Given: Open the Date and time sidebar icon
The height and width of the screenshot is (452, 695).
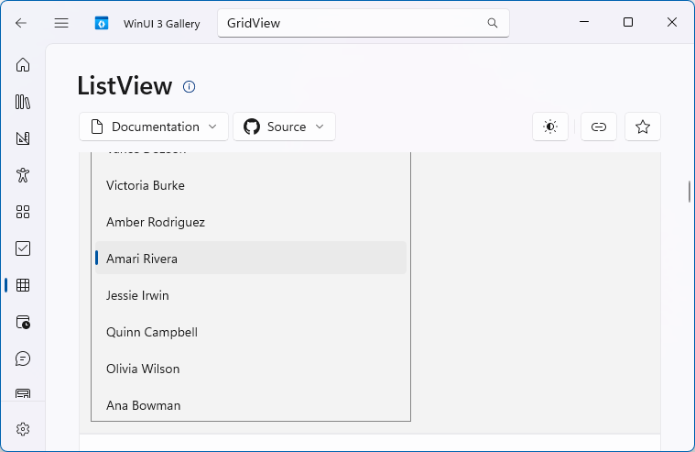Looking at the screenshot, I should tap(23, 322).
